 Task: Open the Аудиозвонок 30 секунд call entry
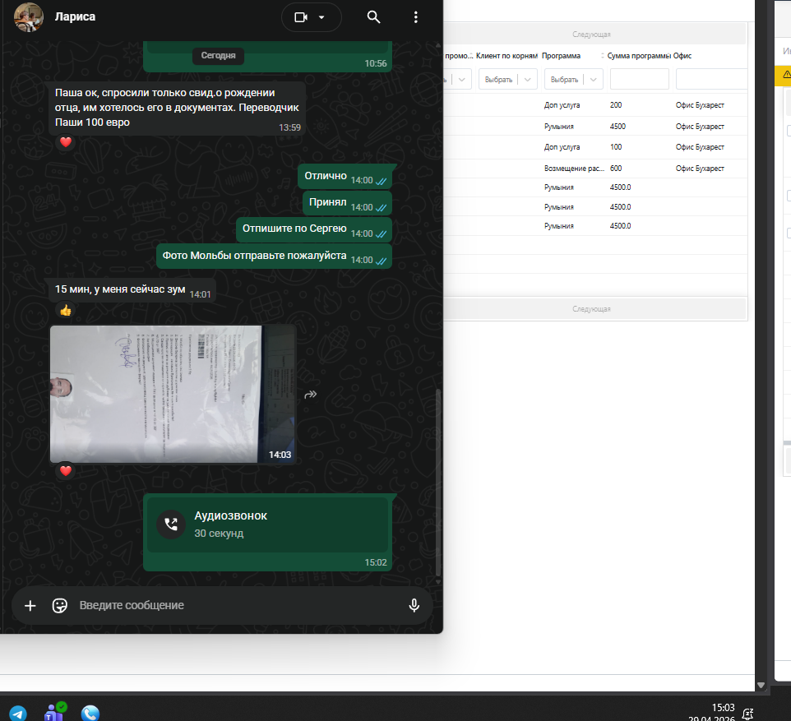tap(267, 525)
